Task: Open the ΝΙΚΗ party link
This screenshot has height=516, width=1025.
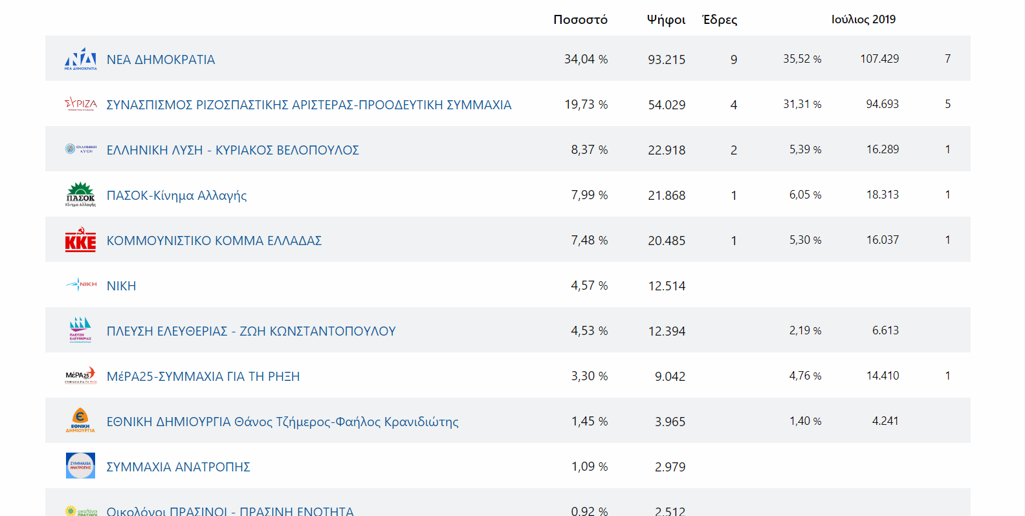Action: click(x=121, y=286)
